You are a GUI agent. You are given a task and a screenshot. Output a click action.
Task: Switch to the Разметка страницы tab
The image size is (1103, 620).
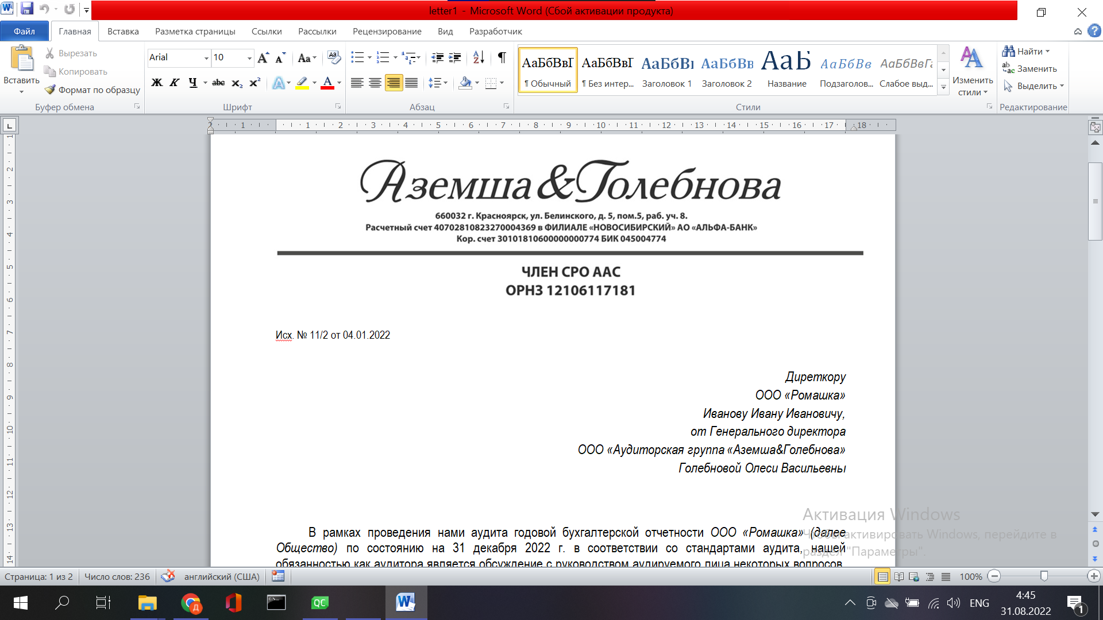tap(195, 31)
